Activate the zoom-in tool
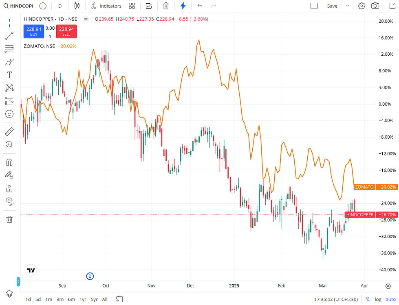This screenshot has height=305, width=399. coord(9,144)
